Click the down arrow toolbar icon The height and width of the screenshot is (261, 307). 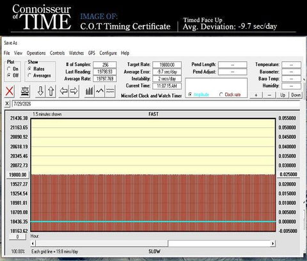pyautogui.click(x=40, y=91)
